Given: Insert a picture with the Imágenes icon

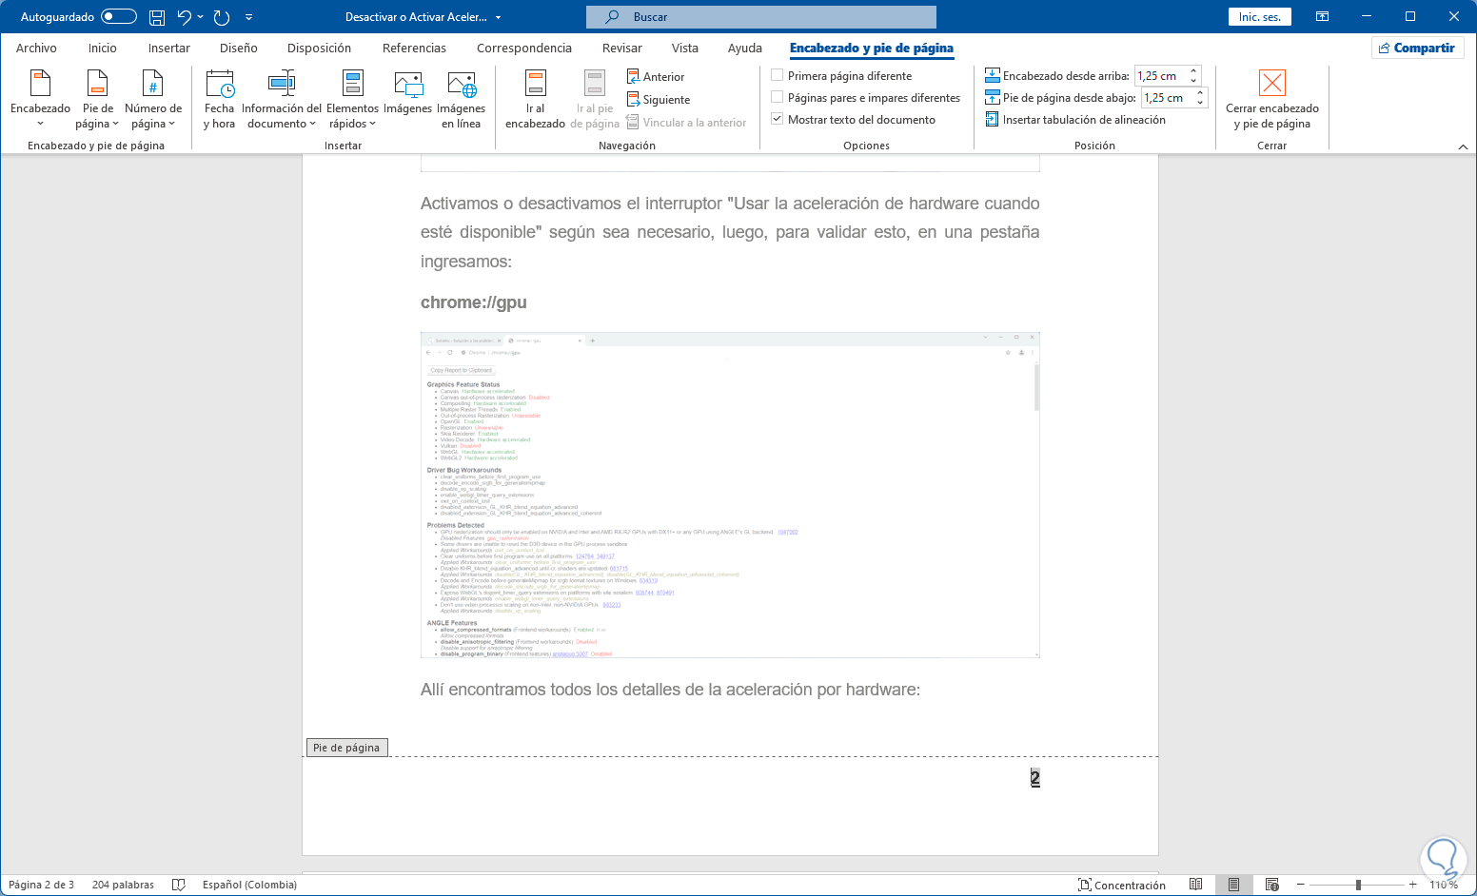Looking at the screenshot, I should coord(408,98).
